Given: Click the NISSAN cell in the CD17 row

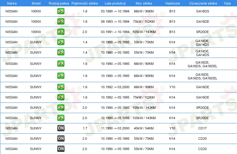Looking at the screenshot, I should coord(12,128).
